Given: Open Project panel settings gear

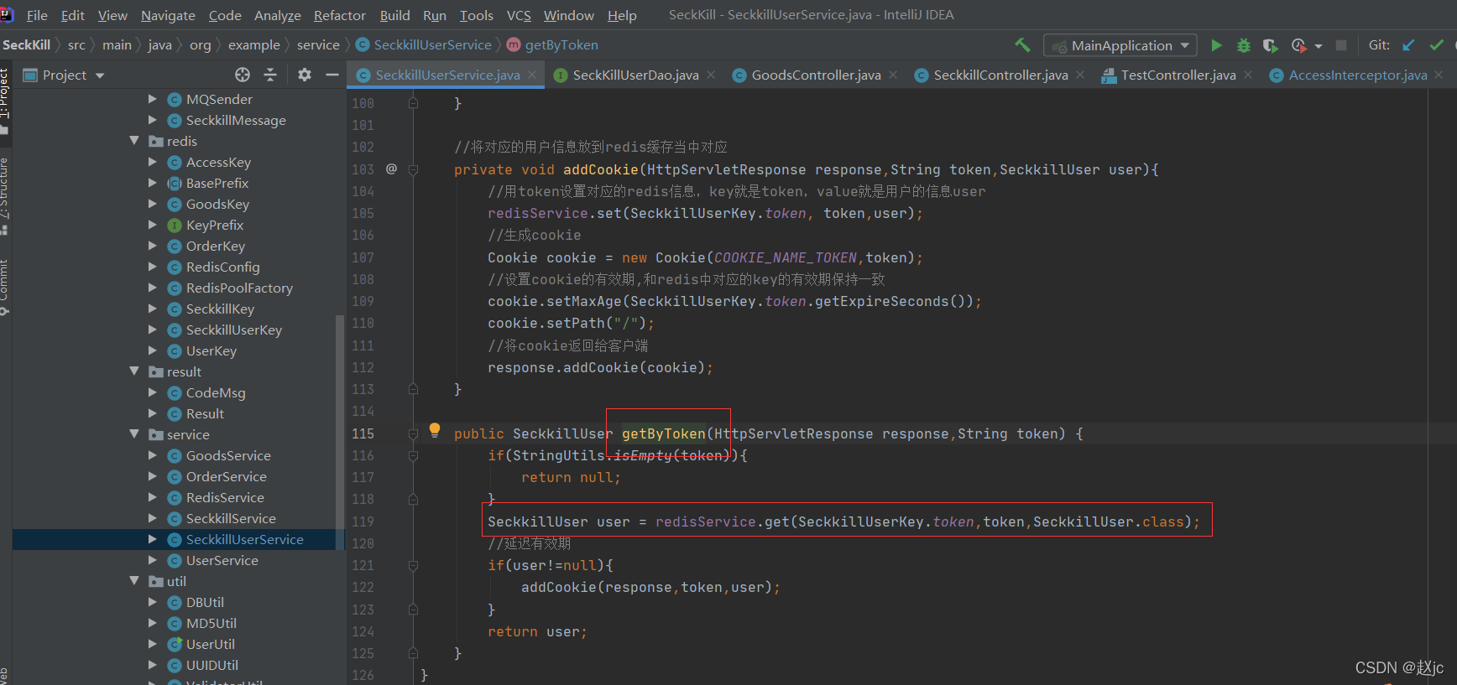Looking at the screenshot, I should click(305, 75).
